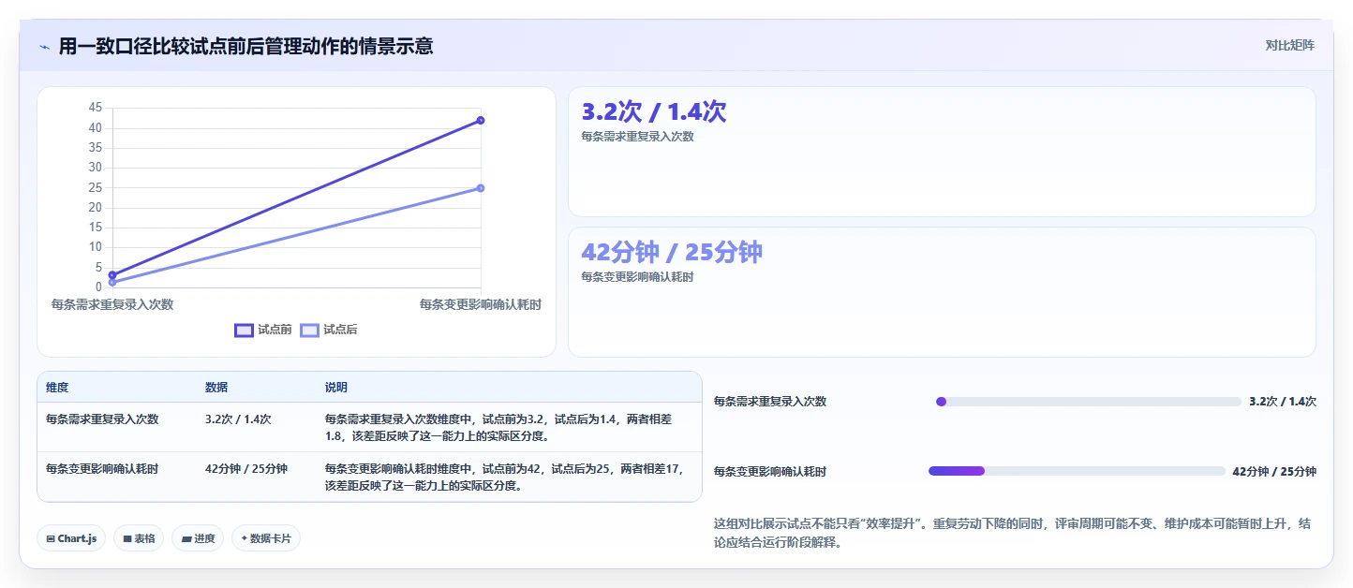Click table cell 每条需求重复录入次数
This screenshot has height=588, width=1353.
[x=102, y=419]
